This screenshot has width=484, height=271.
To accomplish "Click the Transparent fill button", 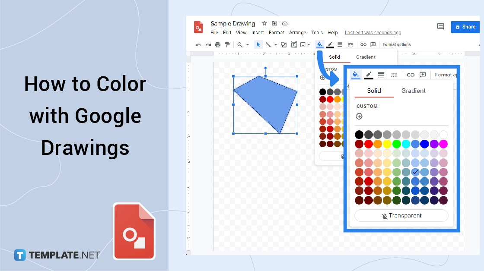I will (401, 215).
